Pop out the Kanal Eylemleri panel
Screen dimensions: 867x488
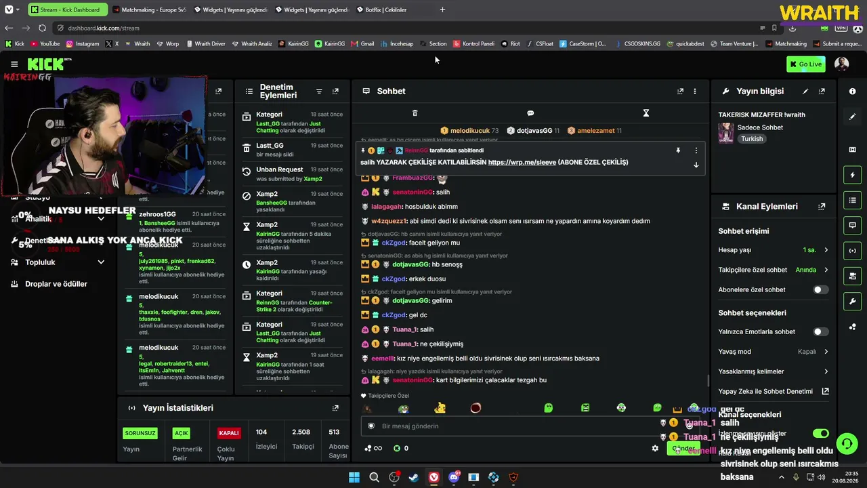(x=822, y=206)
